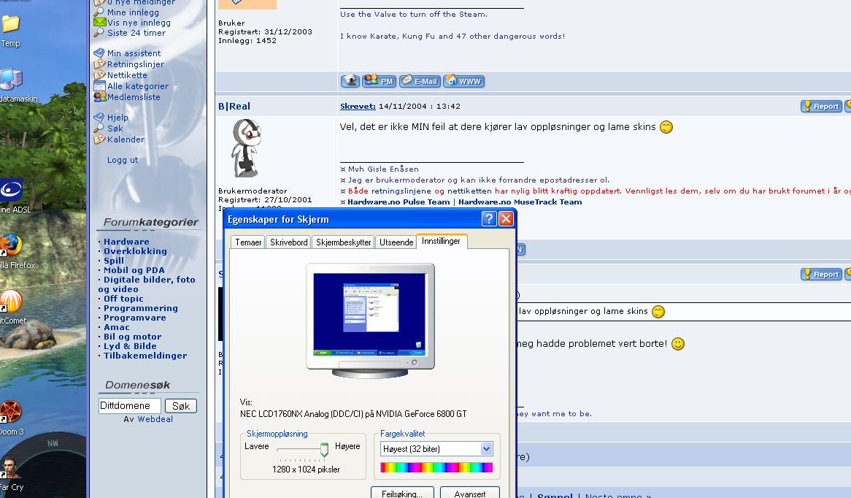Open Kalender link
The height and width of the screenshot is (498, 851).
[126, 139]
